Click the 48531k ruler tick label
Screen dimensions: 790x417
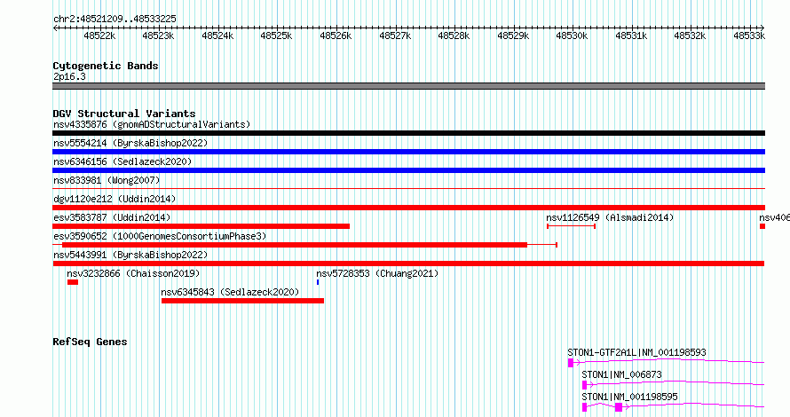(x=631, y=35)
